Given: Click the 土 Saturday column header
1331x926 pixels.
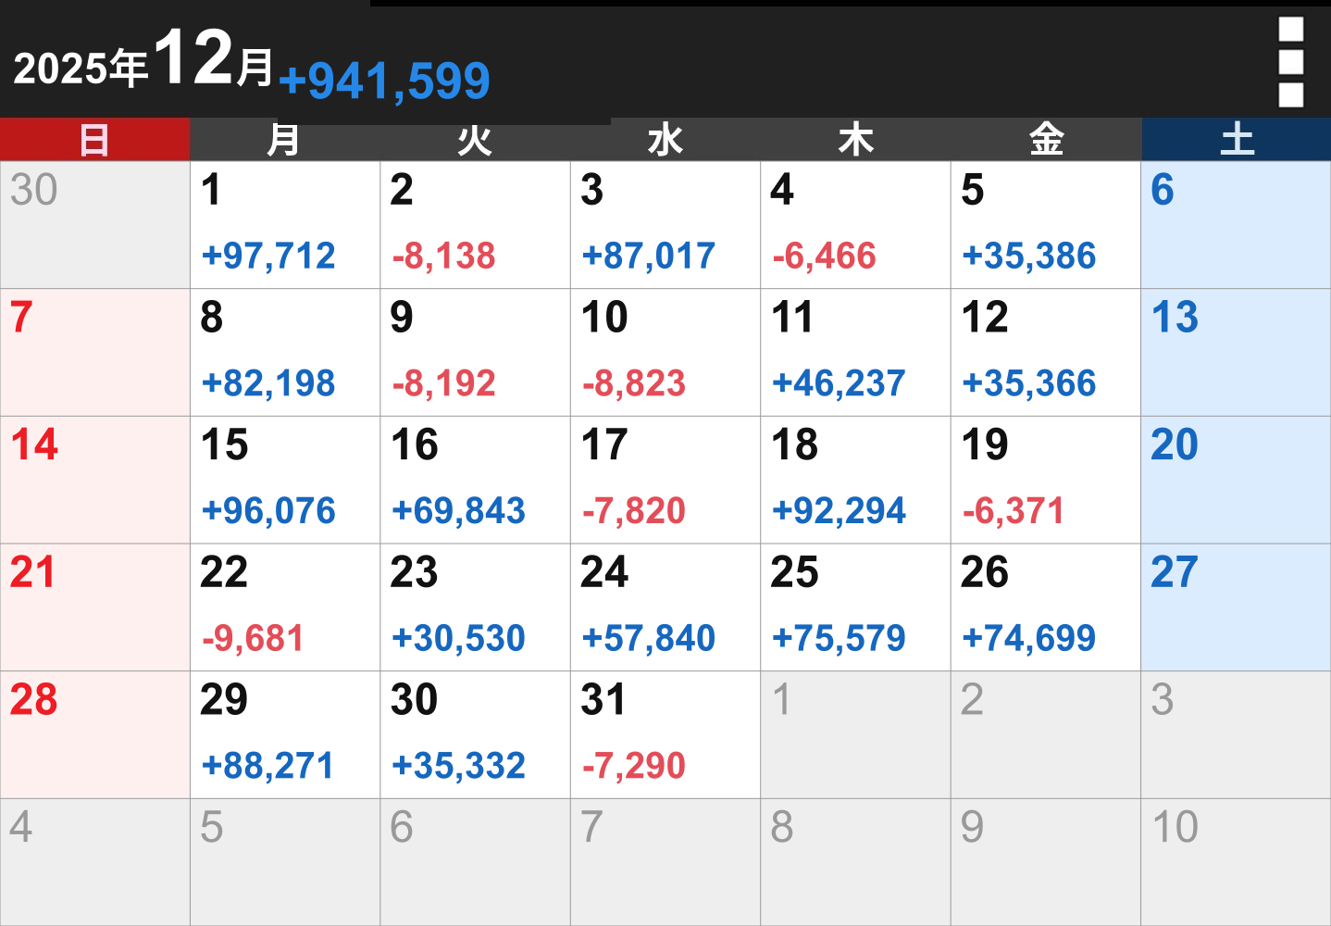Looking at the screenshot, I should pos(1237,140).
